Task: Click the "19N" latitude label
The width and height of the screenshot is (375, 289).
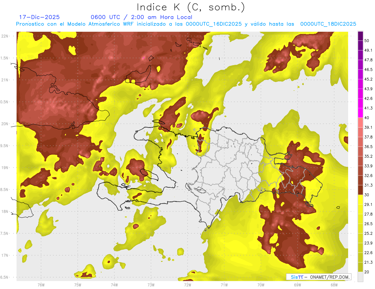Action: click(x=5, y=167)
